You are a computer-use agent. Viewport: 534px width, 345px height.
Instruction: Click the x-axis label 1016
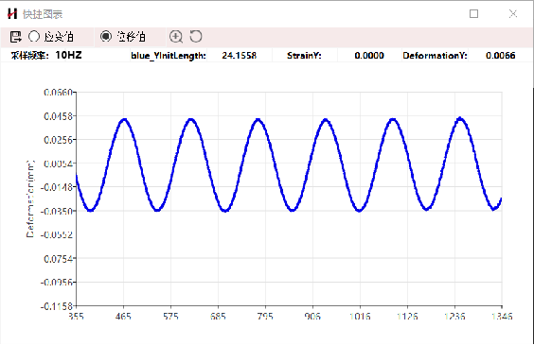coord(360,317)
